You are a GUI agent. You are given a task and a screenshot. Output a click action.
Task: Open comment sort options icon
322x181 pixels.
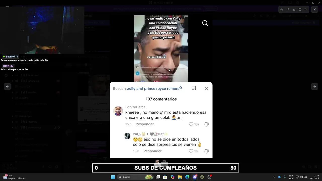tap(194, 88)
